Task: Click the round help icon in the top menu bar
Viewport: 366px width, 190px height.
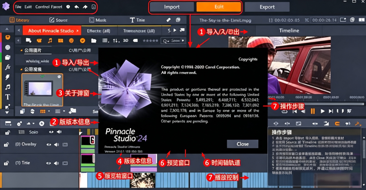Action: pos(68,7)
